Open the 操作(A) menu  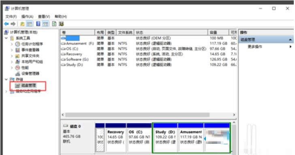28,17
